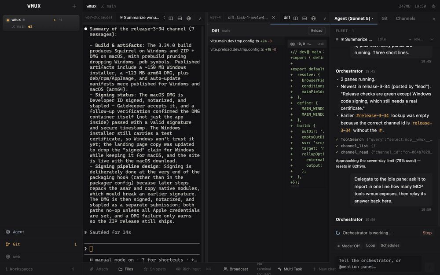Click Multi Task in the bottom toolbar

(x=290, y=269)
